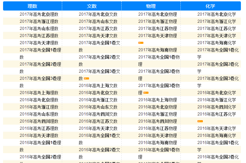
Task: Open 2016年高考上海理数 link
Action: (39, 93)
